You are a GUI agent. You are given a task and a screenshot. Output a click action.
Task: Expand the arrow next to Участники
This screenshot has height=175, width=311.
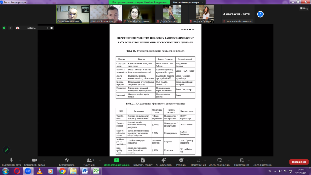98,160
